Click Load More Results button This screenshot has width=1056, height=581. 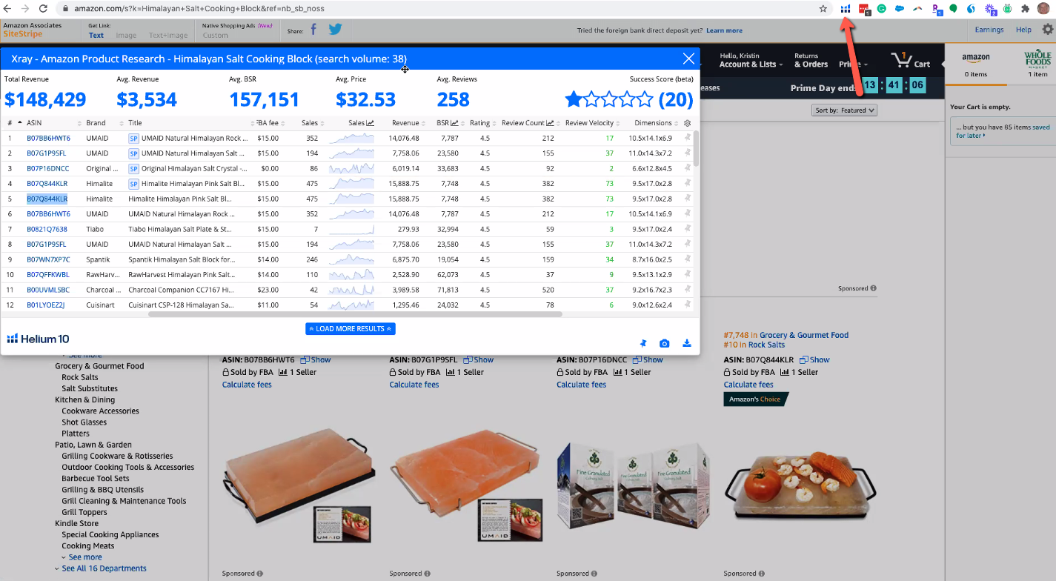(x=350, y=328)
